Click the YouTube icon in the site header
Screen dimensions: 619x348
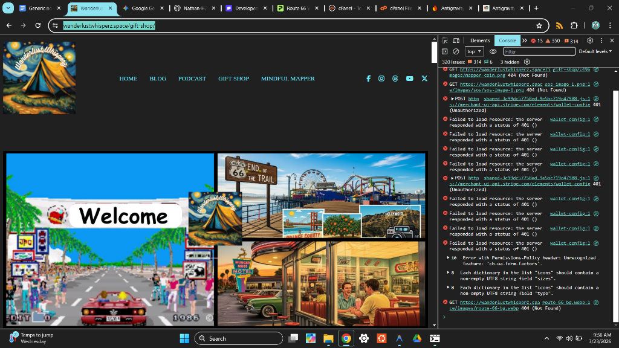(410, 79)
